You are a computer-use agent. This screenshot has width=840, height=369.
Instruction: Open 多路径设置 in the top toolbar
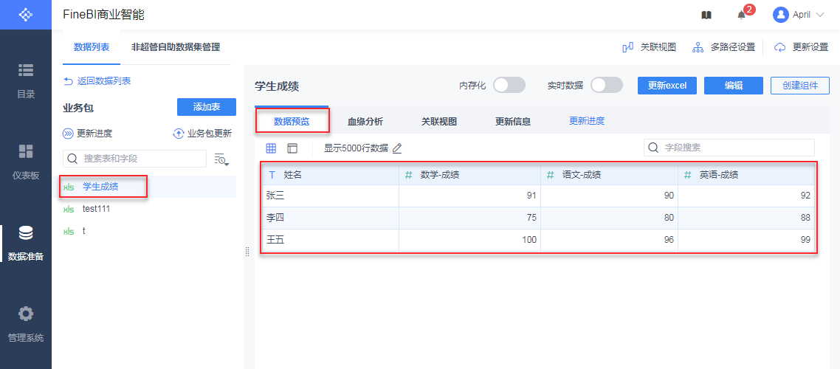pyautogui.click(x=723, y=47)
